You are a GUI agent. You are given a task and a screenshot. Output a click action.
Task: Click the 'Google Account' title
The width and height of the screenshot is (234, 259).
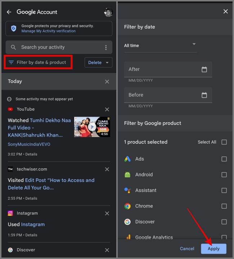tap(37, 12)
